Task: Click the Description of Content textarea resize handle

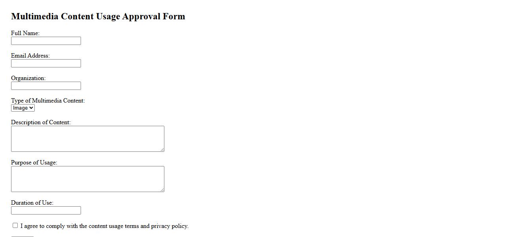Action: (x=162, y=149)
